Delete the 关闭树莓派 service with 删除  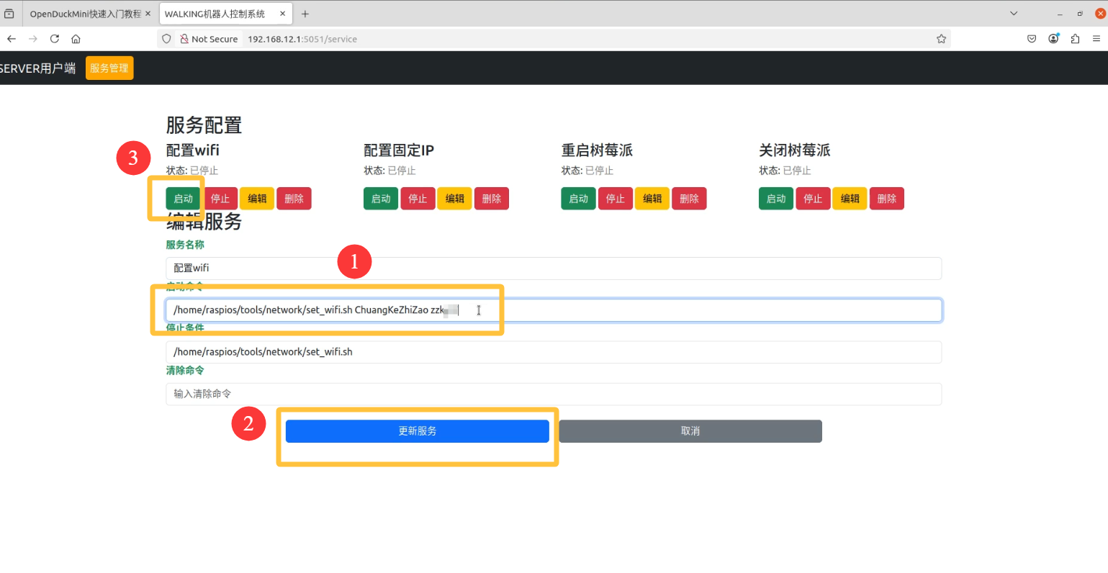point(886,199)
